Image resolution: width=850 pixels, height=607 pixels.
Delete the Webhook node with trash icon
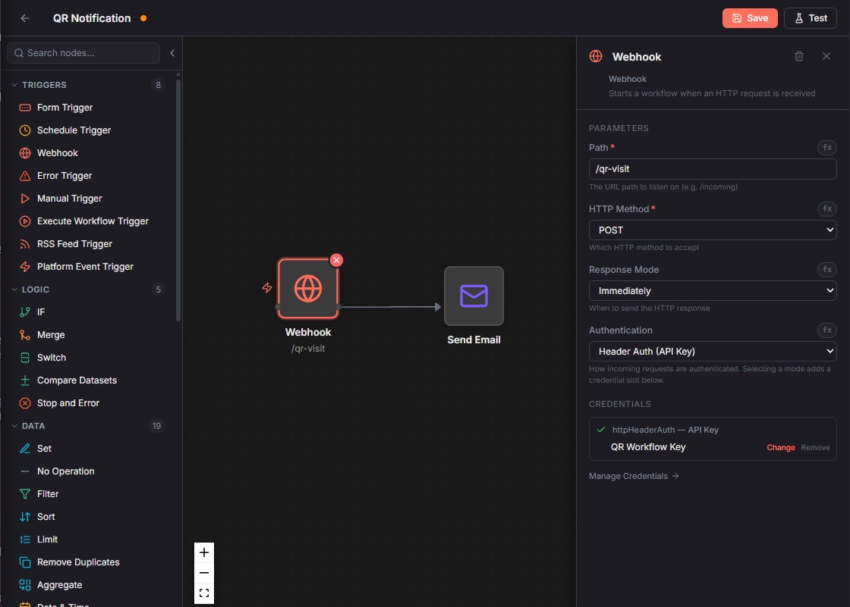(x=799, y=56)
